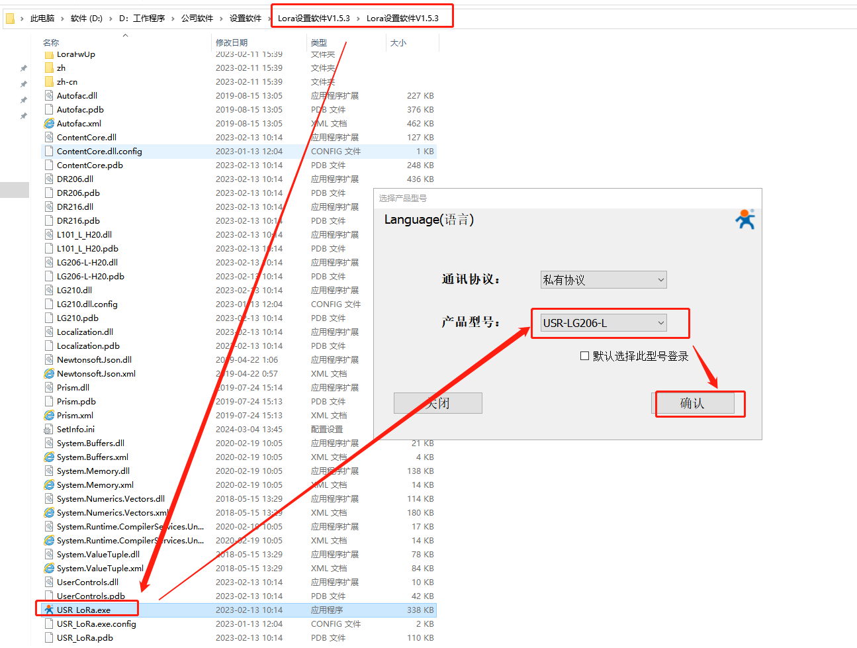Open the 通讯协议 dropdown showing 私有协议
Image resolution: width=857 pixels, height=648 pixels.
[604, 280]
